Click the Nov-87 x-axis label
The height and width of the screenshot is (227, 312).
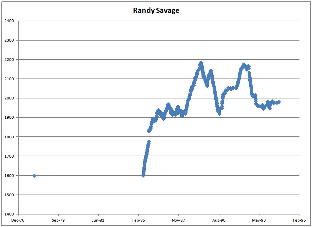(178, 220)
